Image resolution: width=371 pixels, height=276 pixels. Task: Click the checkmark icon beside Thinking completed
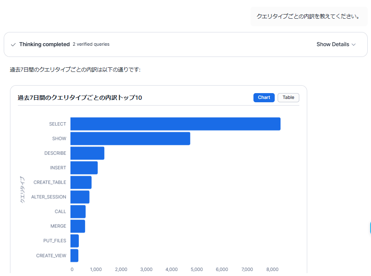[x=13, y=44]
